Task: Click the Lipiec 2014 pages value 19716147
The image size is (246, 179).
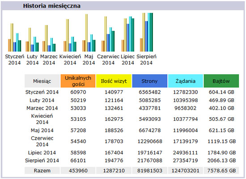Action: pos(150,153)
